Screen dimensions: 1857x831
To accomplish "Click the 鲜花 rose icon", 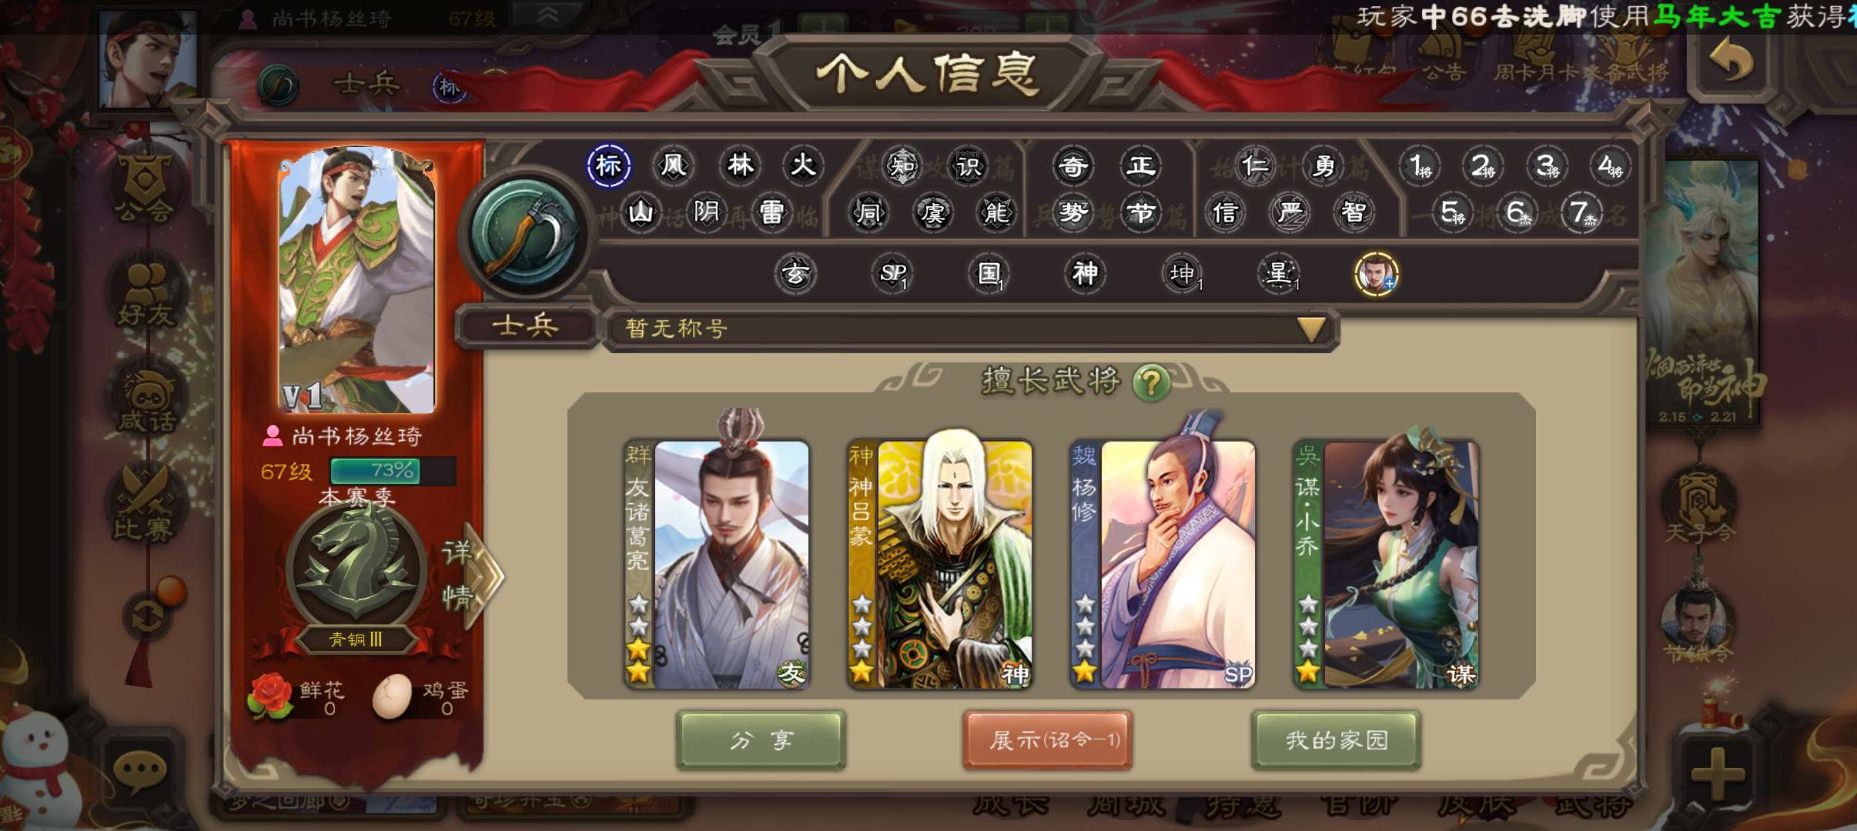I will pos(270,696).
